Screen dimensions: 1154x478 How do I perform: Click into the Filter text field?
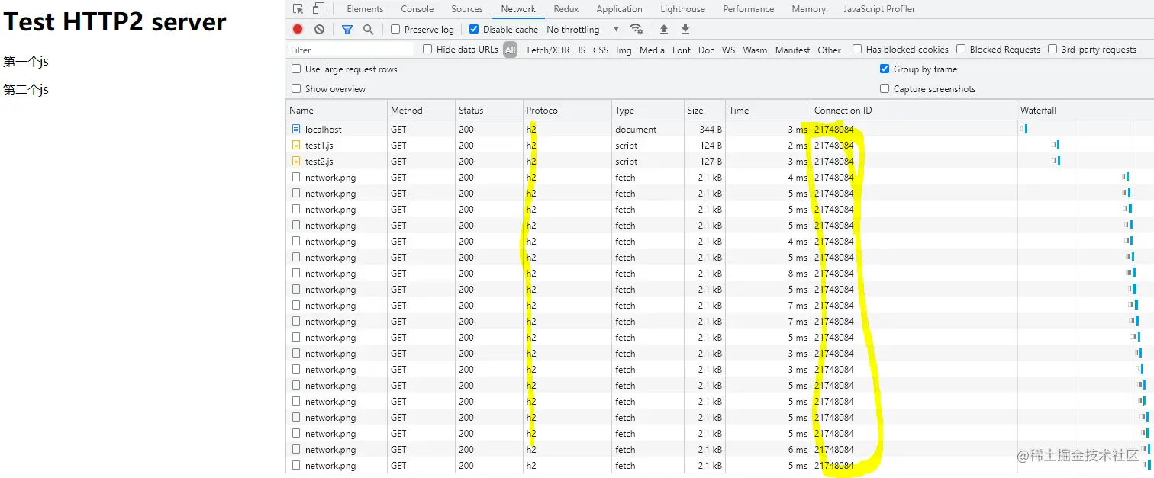pos(351,50)
